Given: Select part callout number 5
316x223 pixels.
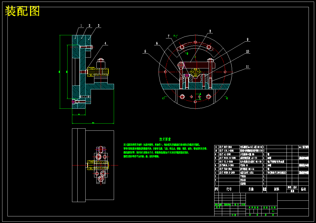Looking at the screenshot, I should pyautogui.click(x=145, y=51).
